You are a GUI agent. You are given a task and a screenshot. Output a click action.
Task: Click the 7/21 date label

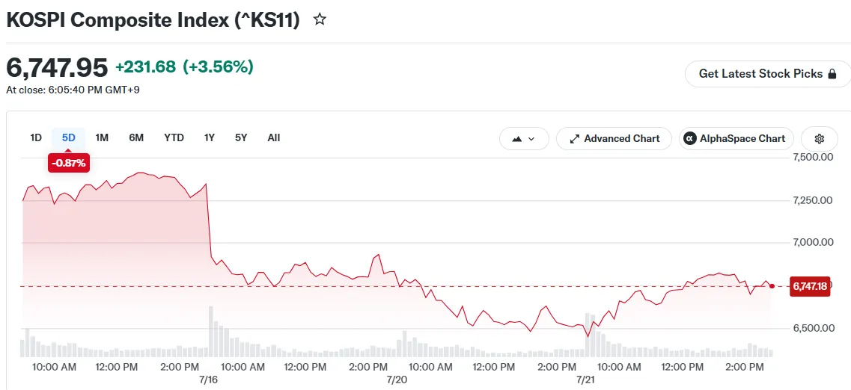[585, 380]
